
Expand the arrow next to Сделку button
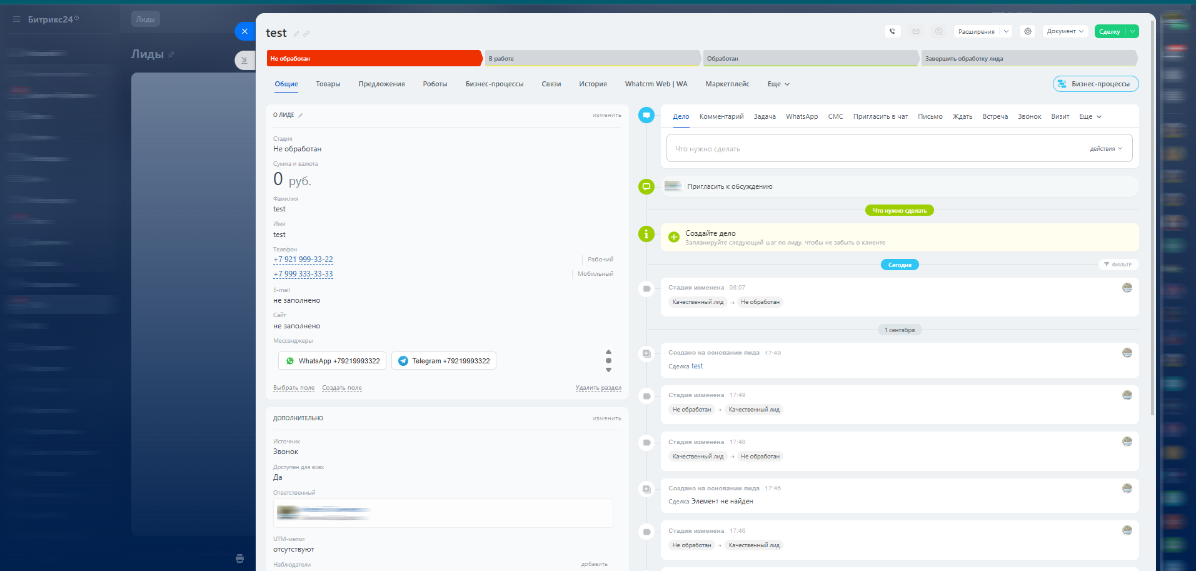pos(1132,31)
